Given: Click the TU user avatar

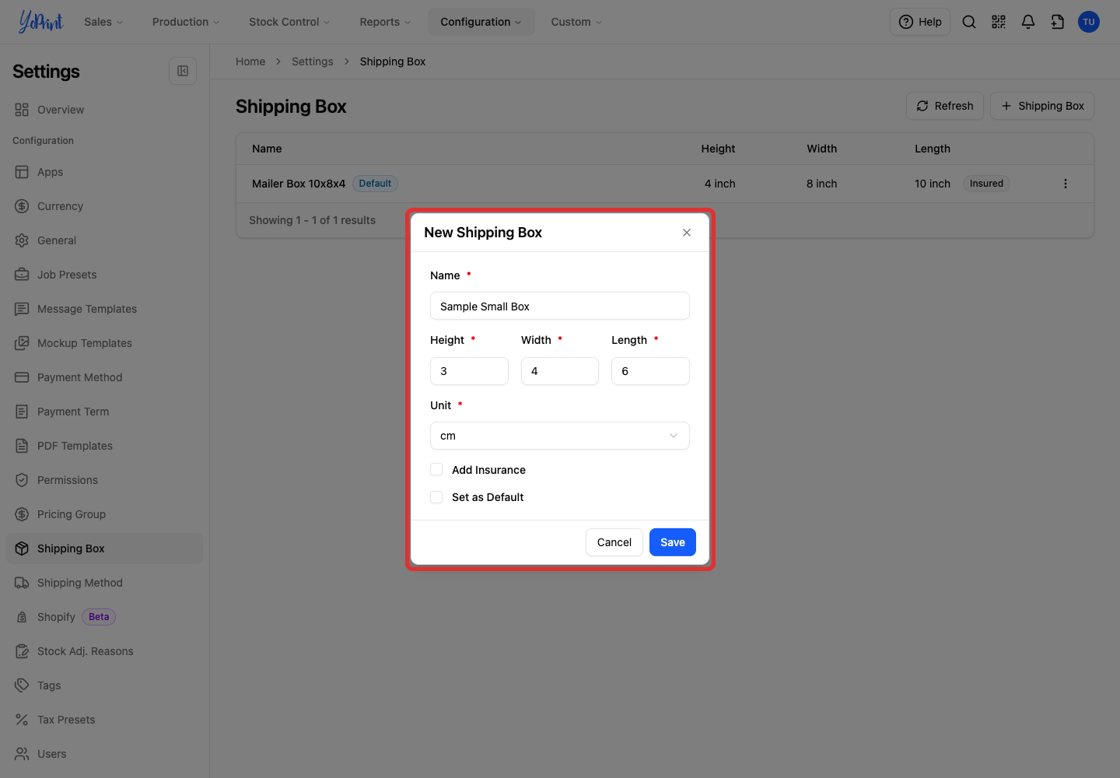Looking at the screenshot, I should coord(1089,22).
